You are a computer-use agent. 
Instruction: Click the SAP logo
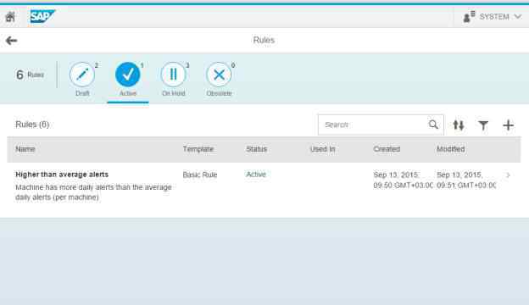42,16
